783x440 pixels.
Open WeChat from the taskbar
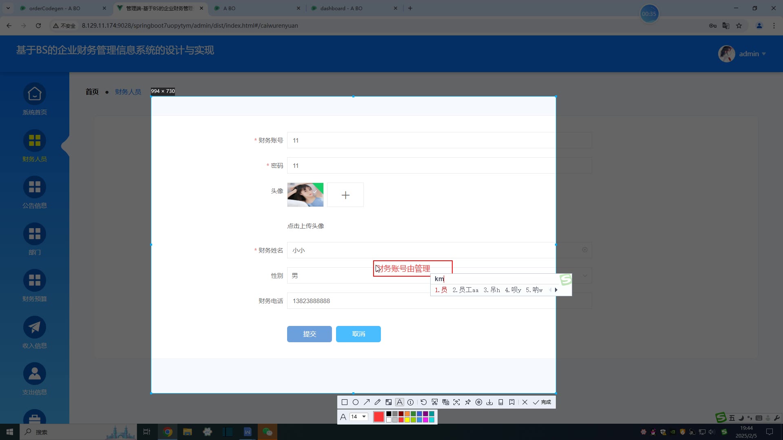(268, 432)
